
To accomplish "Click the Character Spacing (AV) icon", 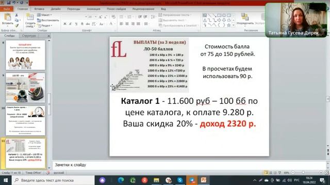I will (x=94, y=24).
